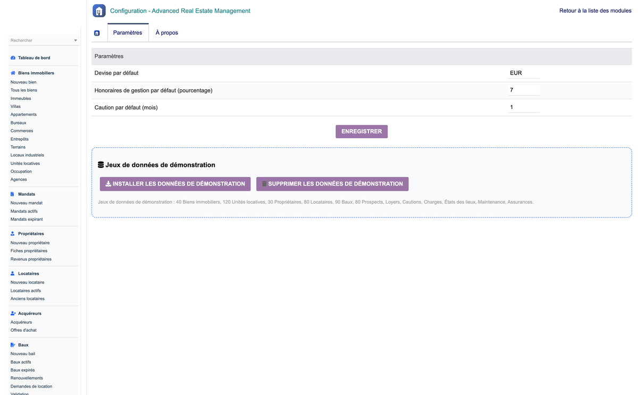Click the Acquéreurs user-plus icon

pos(13,313)
